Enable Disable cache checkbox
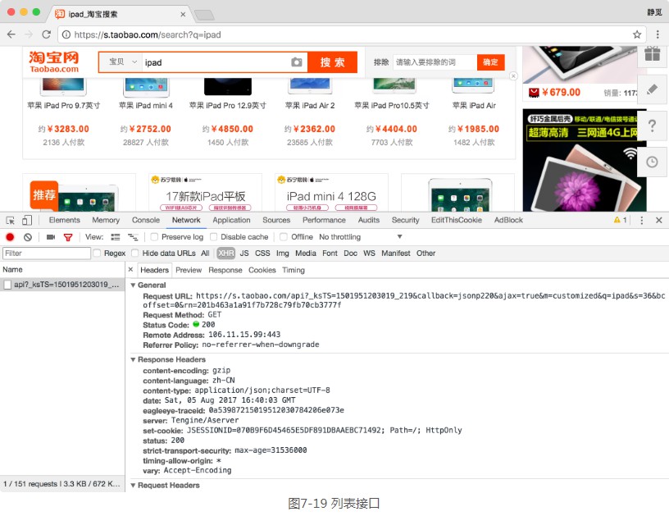The height and width of the screenshot is (516, 669). [213, 237]
